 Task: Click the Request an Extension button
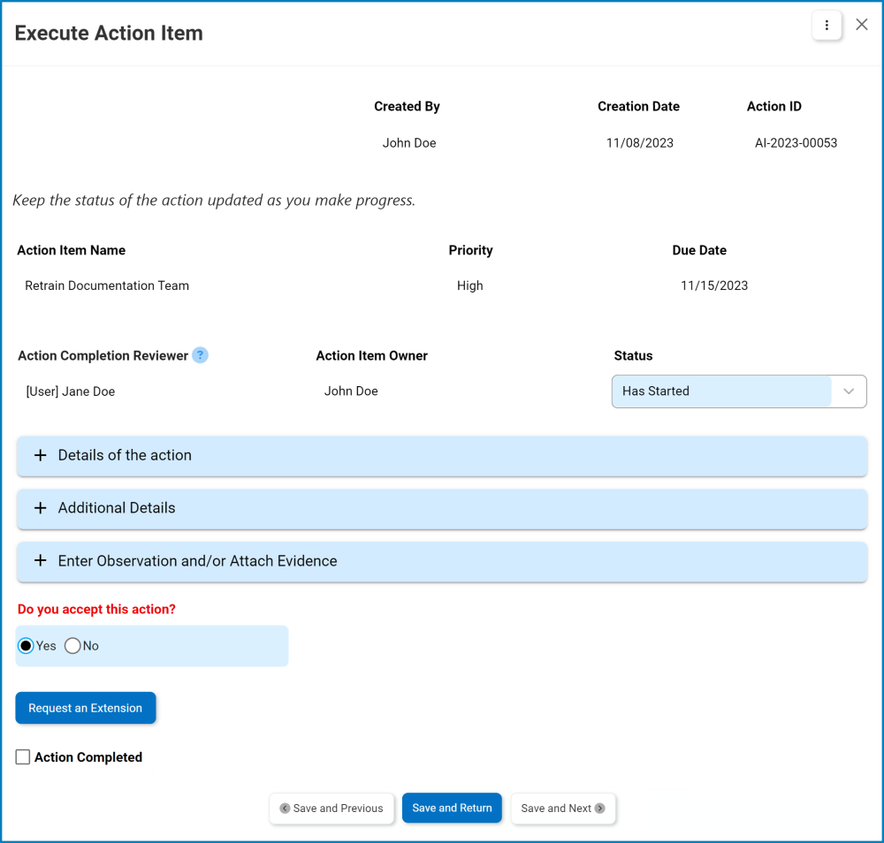tap(86, 708)
